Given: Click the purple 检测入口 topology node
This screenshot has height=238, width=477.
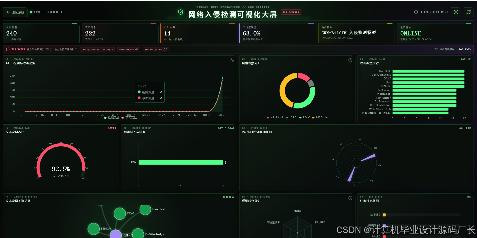Looking at the screenshot, I should [x=116, y=234].
